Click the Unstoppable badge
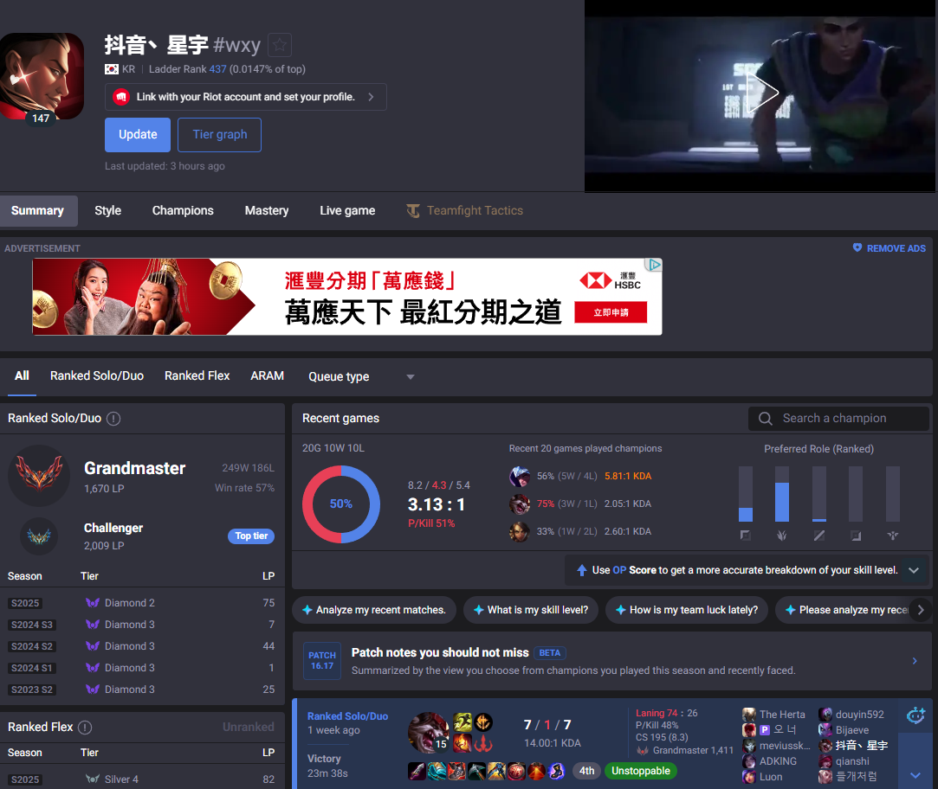Viewport: 938px width, 789px height. pos(641,771)
